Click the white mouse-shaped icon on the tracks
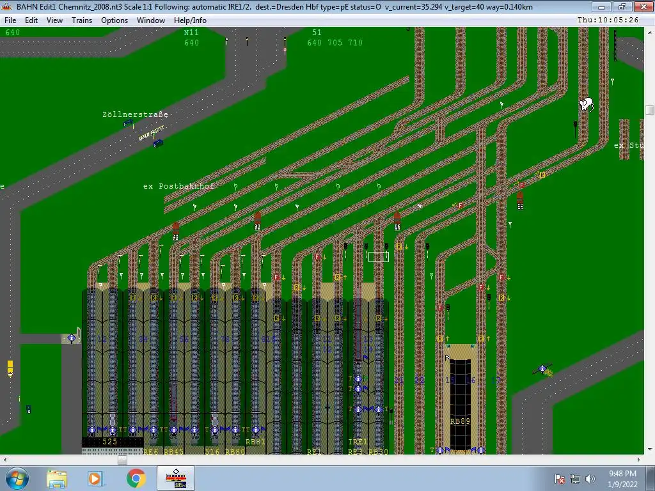Image resolution: width=655 pixels, height=491 pixels. (x=586, y=104)
